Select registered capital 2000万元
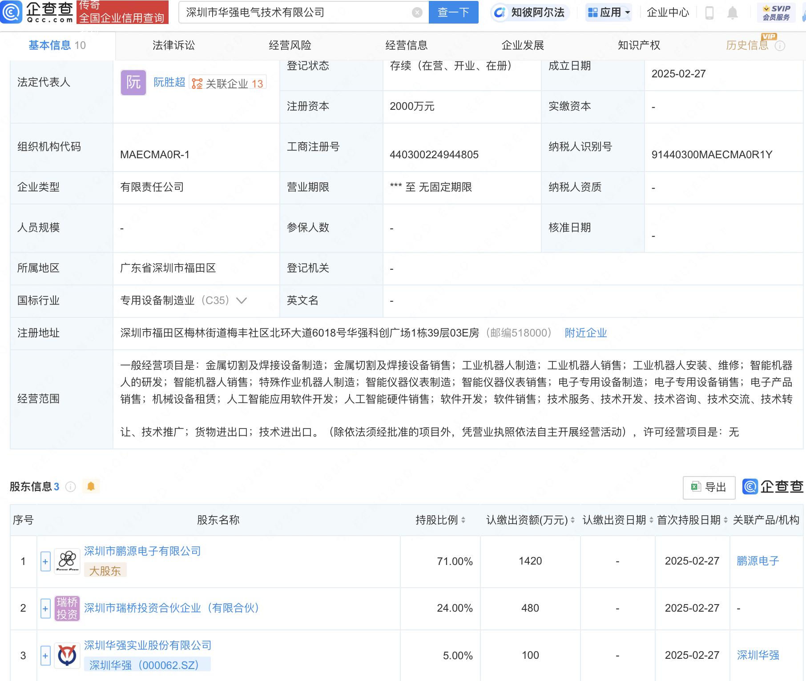 [412, 106]
